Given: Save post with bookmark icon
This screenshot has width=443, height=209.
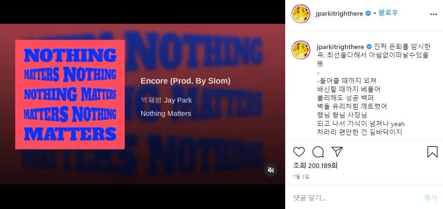Looking at the screenshot, I should point(432,152).
